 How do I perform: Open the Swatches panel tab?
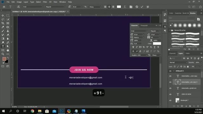click(x=178, y=13)
